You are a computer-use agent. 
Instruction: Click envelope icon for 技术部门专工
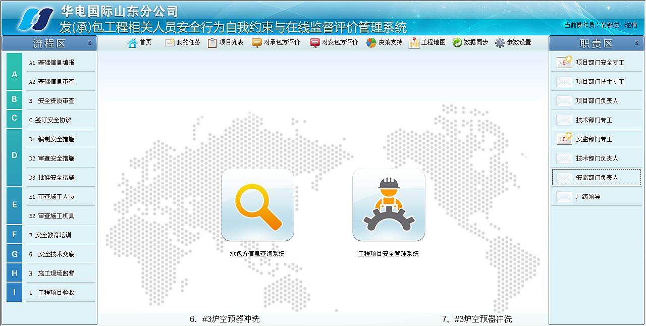[x=564, y=120]
